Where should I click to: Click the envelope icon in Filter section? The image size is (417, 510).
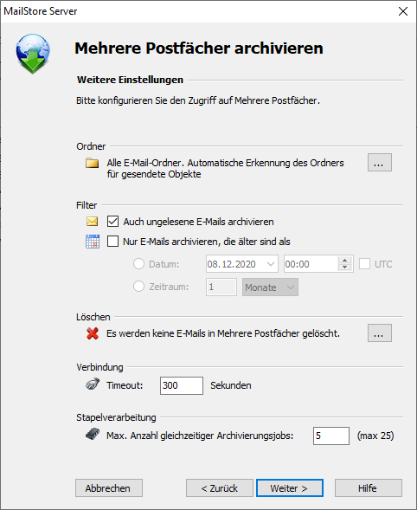(x=93, y=222)
